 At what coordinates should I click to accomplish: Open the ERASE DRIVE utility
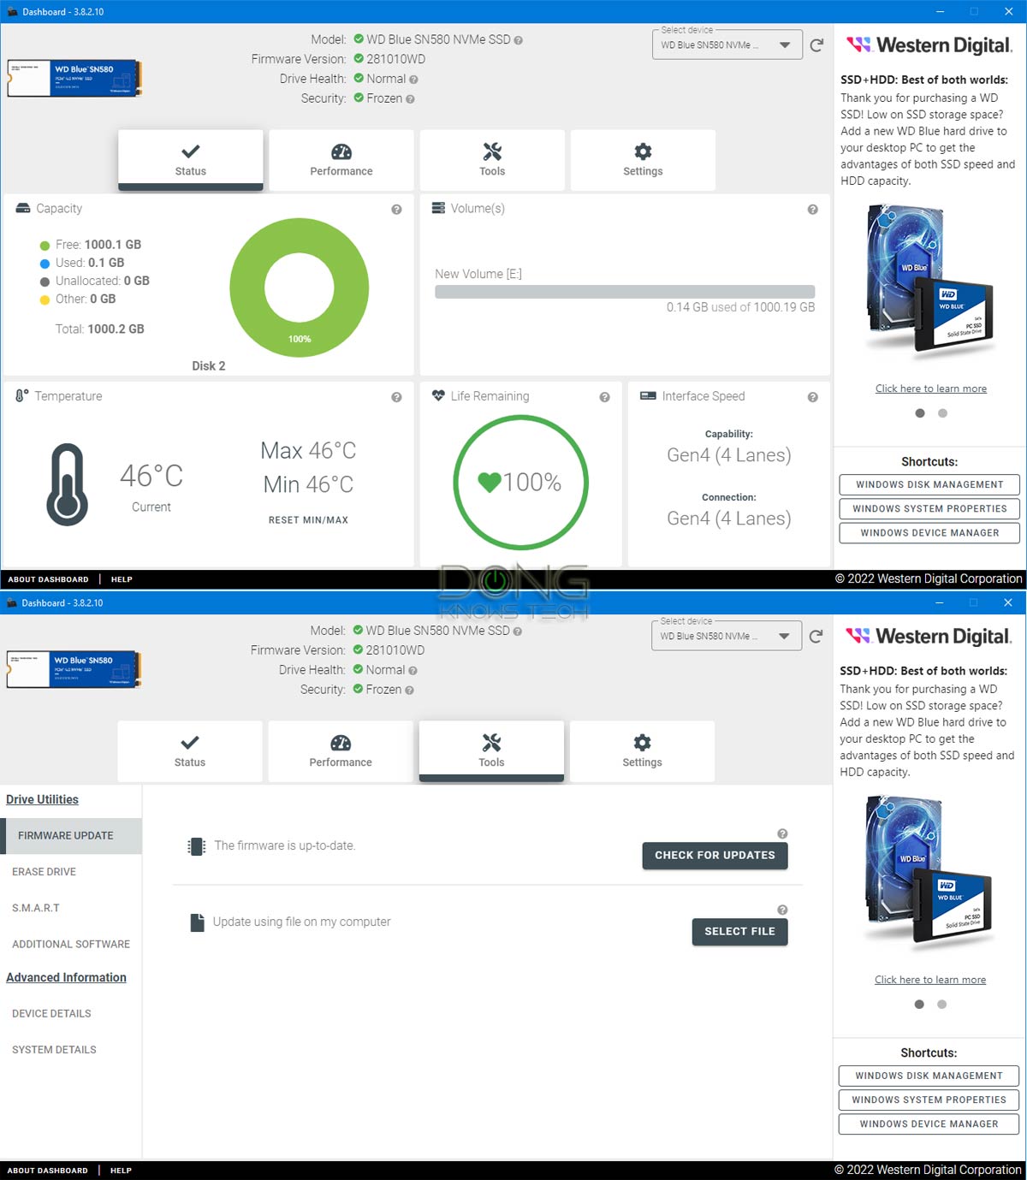[45, 872]
